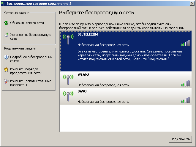Click the advanced settings wrench icon
The height and width of the screenshot is (147, 196).
[6, 81]
